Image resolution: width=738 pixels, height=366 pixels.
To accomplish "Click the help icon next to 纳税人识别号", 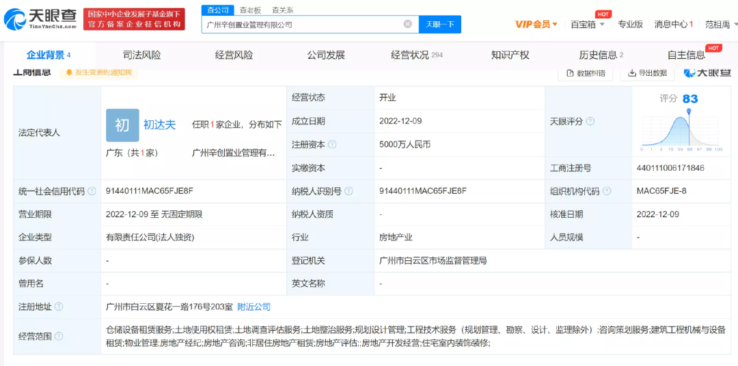I will pyautogui.click(x=348, y=191).
